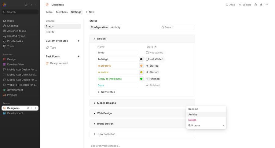The height and width of the screenshot is (148, 275).
Task: Open Created by me
Action: (x=20, y=36)
